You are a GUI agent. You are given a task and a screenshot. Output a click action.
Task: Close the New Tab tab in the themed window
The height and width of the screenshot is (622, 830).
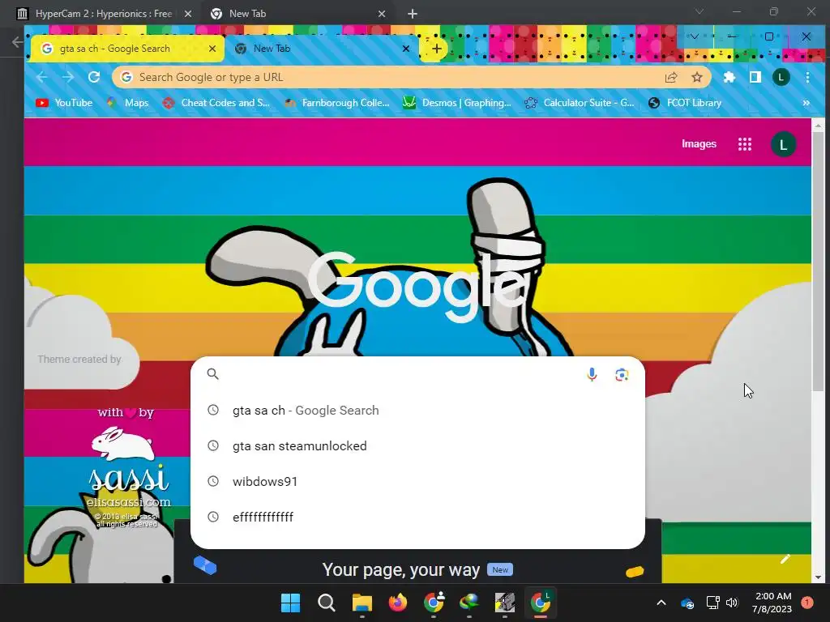tap(406, 49)
